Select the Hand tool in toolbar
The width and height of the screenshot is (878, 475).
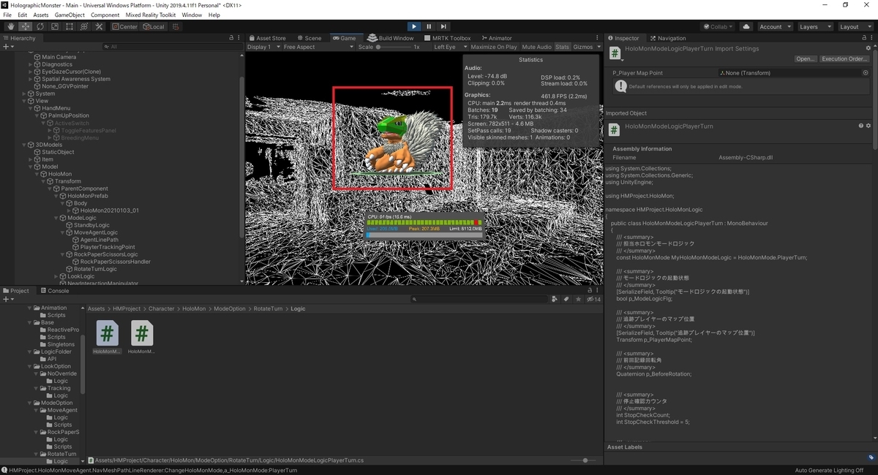pyautogui.click(x=10, y=26)
